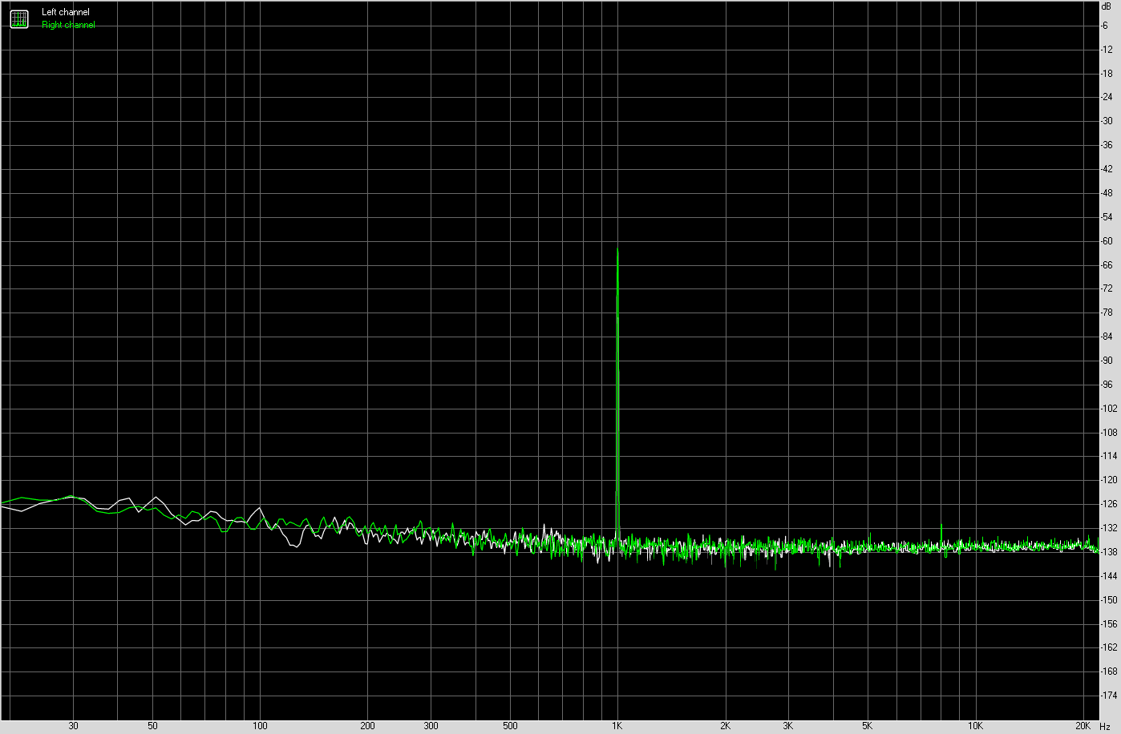Click the '-60' dB axis label
This screenshot has width=1121, height=734.
click(1107, 241)
